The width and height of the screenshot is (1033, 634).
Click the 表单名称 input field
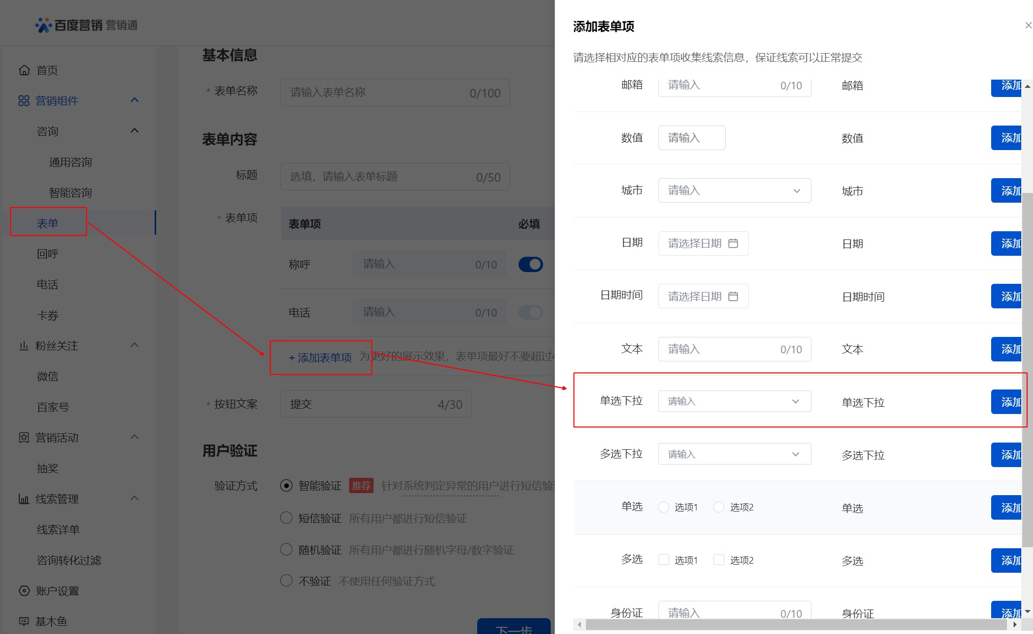pos(394,93)
